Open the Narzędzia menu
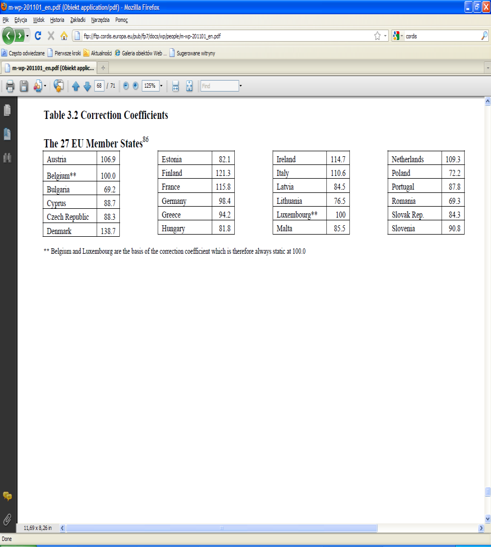 (x=100, y=20)
